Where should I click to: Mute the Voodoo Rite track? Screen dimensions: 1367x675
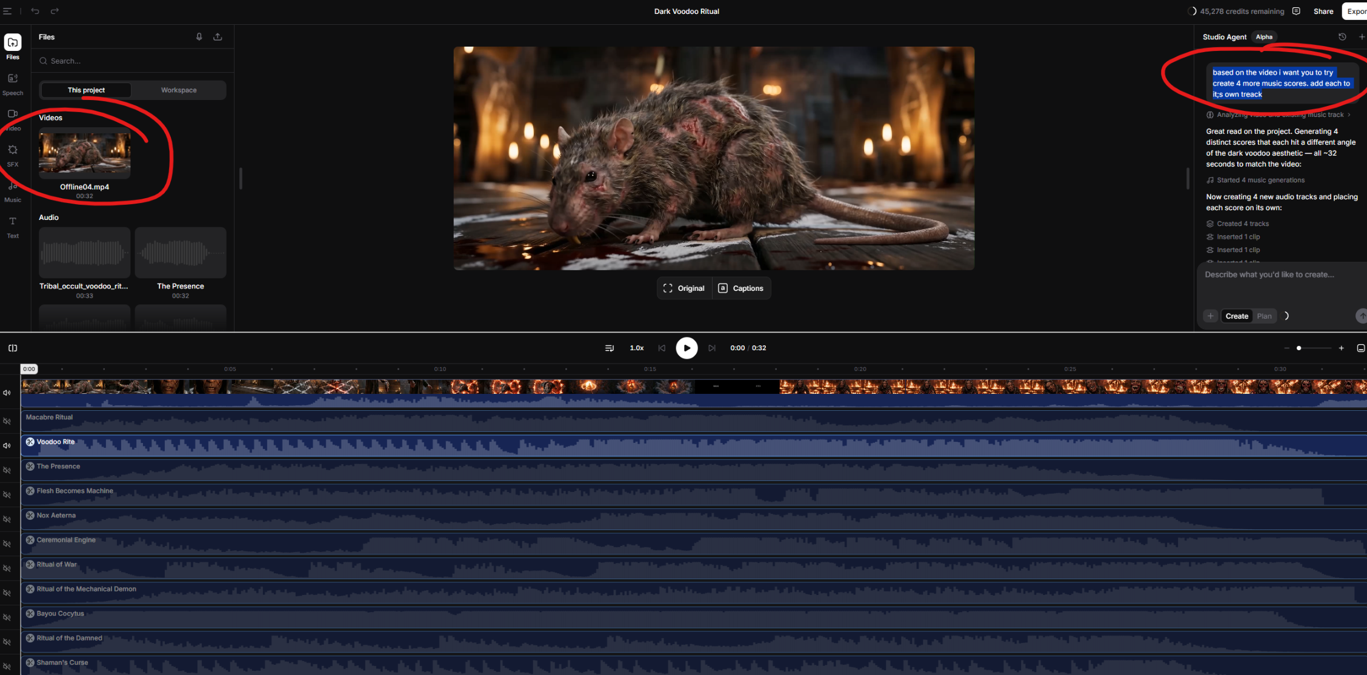click(7, 445)
